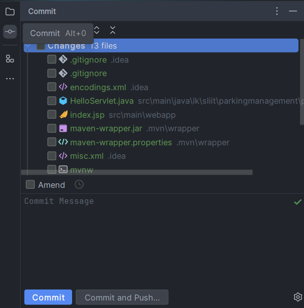Open commit options gear icon
The image size is (304, 308).
297,296
